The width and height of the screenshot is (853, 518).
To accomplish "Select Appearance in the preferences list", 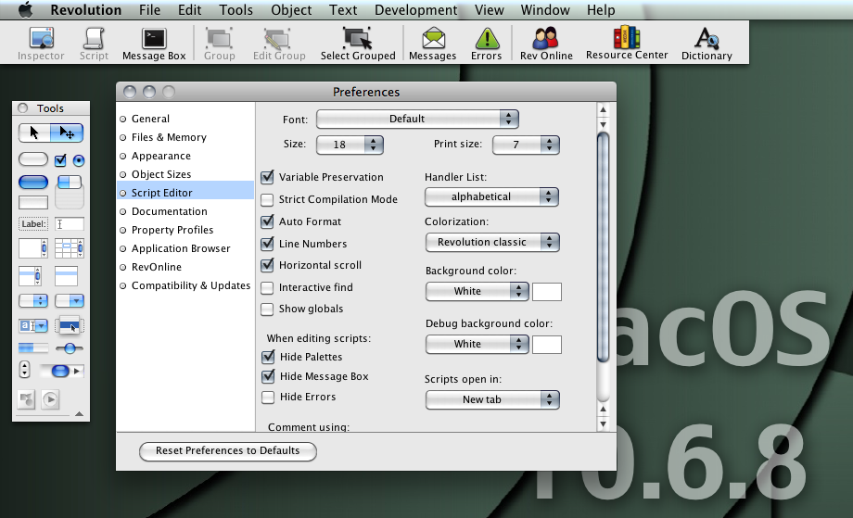I will (161, 156).
